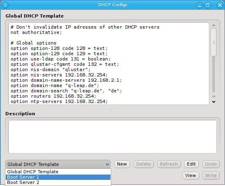
Task: Open the window menu icon in title bar
Action: pyautogui.click(x=5, y=5)
